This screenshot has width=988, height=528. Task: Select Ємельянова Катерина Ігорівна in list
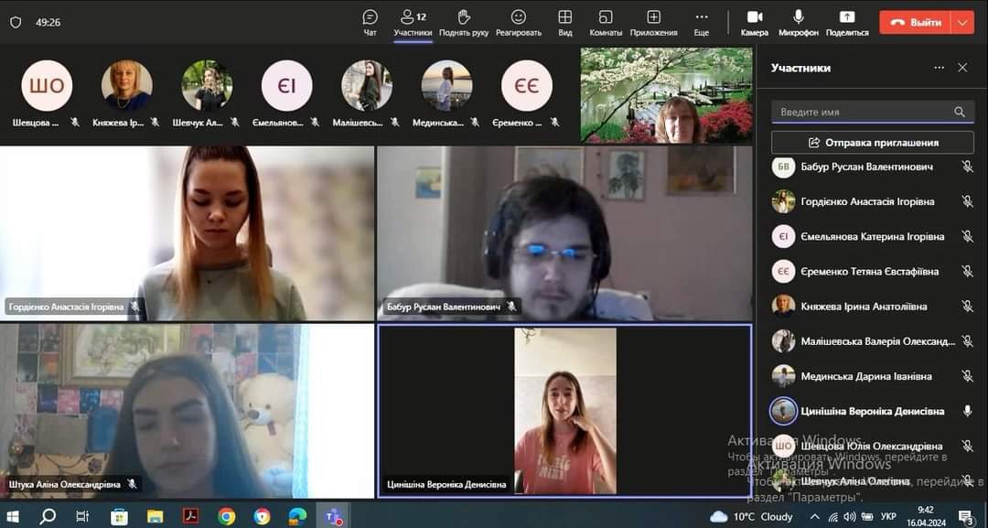tap(873, 236)
